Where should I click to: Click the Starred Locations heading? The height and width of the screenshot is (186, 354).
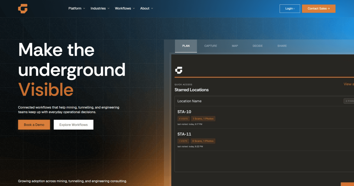pos(191,90)
